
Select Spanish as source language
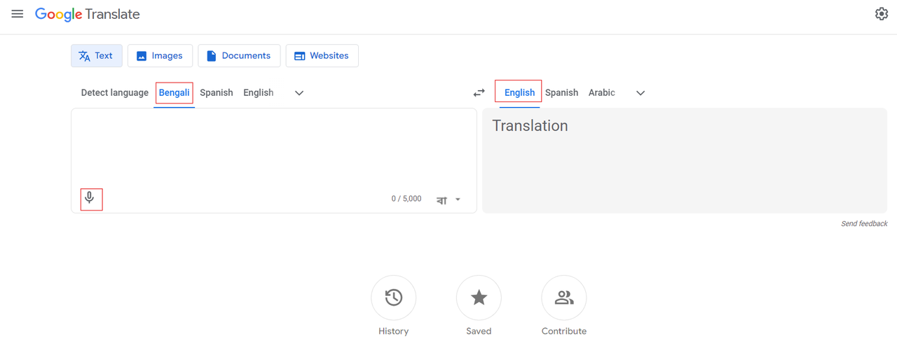tap(217, 92)
